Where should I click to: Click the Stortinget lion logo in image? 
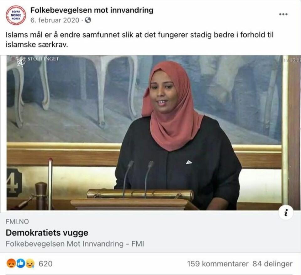pos(21,61)
